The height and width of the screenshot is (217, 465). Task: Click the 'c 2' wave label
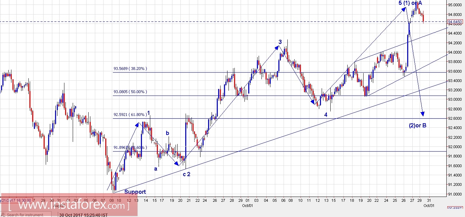tap(187, 174)
